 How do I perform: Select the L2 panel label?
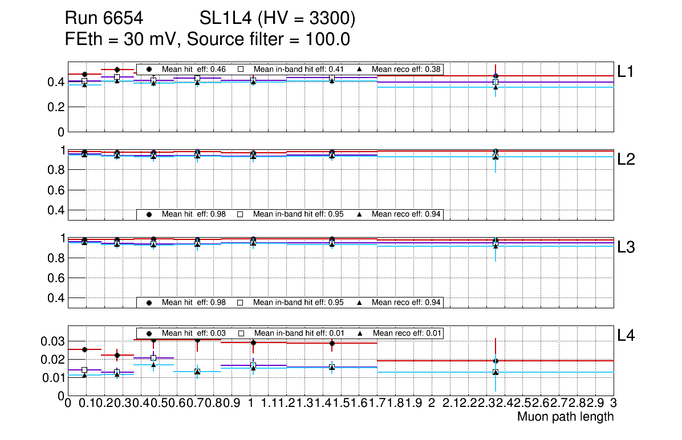tap(627, 160)
